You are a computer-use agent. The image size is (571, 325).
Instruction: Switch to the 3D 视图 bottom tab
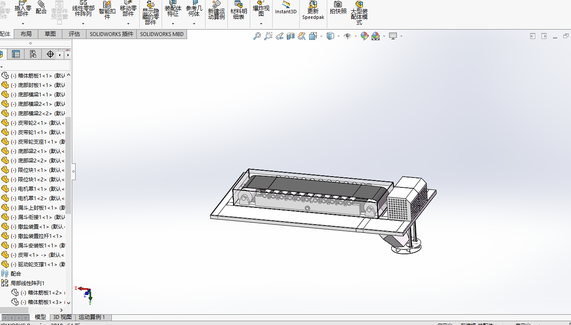pos(62,317)
